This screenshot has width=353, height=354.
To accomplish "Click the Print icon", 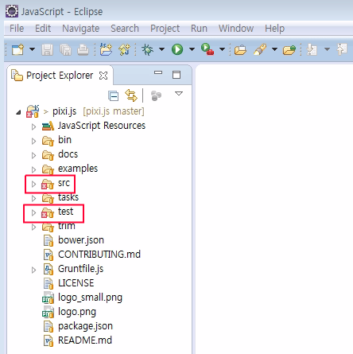I will coord(83,49).
